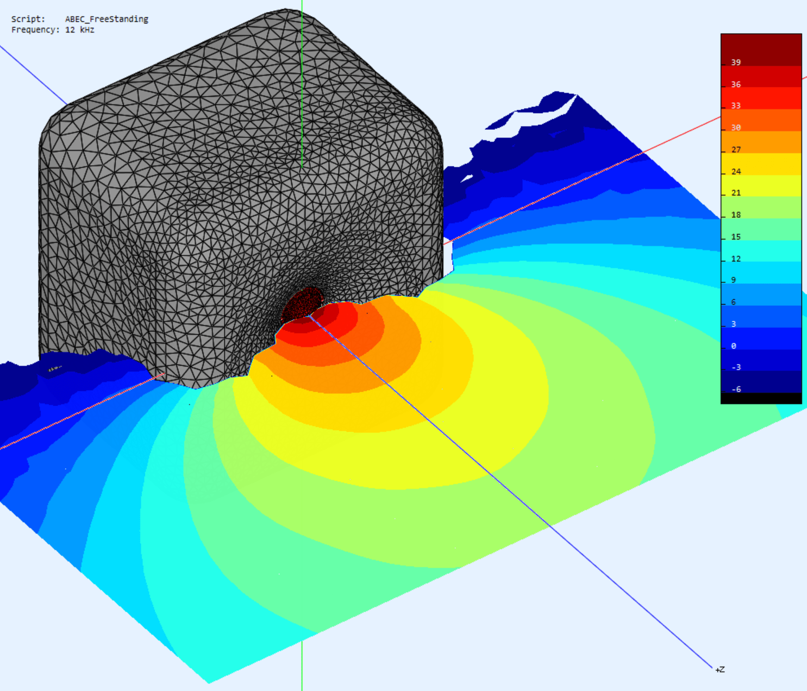Pick the orange legend band between 27 and 30
The image size is (807, 691).
[761, 142]
